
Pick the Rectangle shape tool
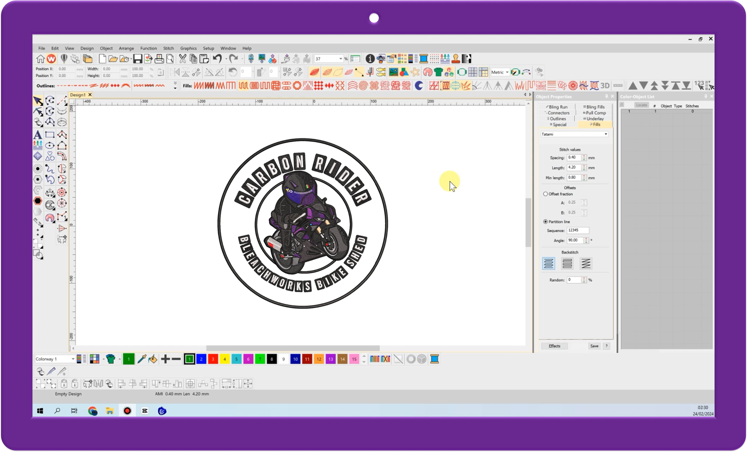[50, 135]
